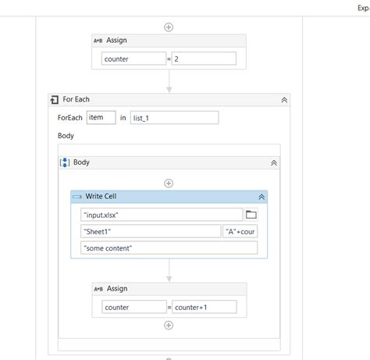
Task: Click the counter field in the lower Assign
Action: [134, 307]
